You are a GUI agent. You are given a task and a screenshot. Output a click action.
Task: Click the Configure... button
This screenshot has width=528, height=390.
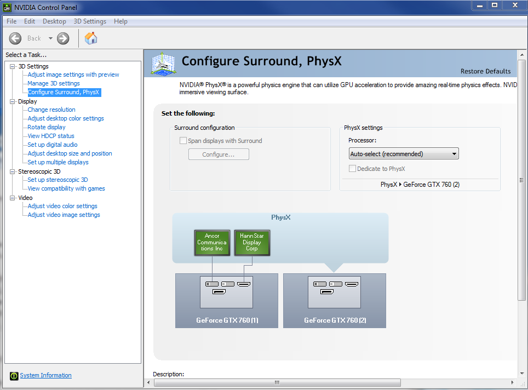pyautogui.click(x=219, y=154)
